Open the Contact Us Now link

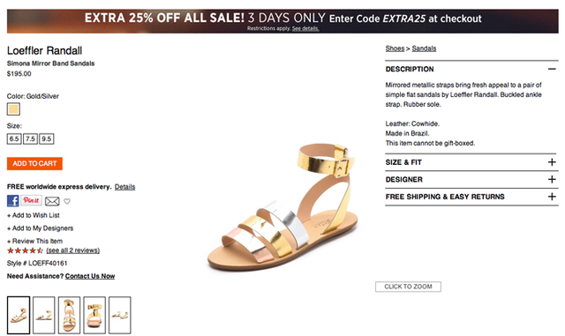(90, 276)
